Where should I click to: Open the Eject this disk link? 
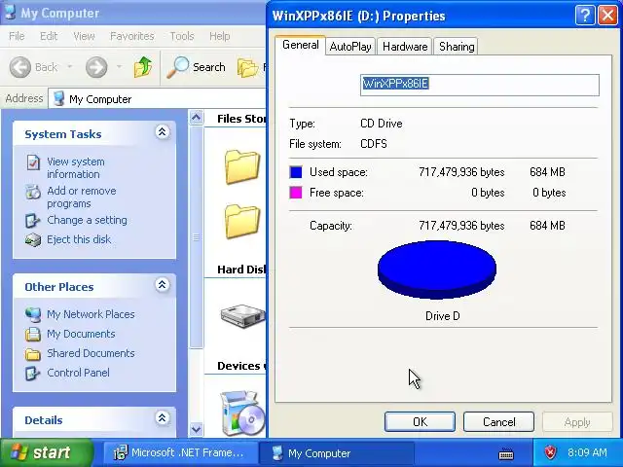point(79,239)
